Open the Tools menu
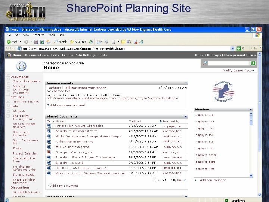This screenshot has width=269, height=202. click(x=52, y=35)
